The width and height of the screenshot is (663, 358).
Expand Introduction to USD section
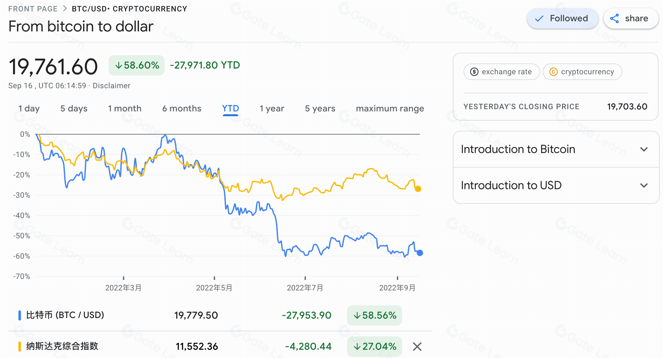coord(556,185)
